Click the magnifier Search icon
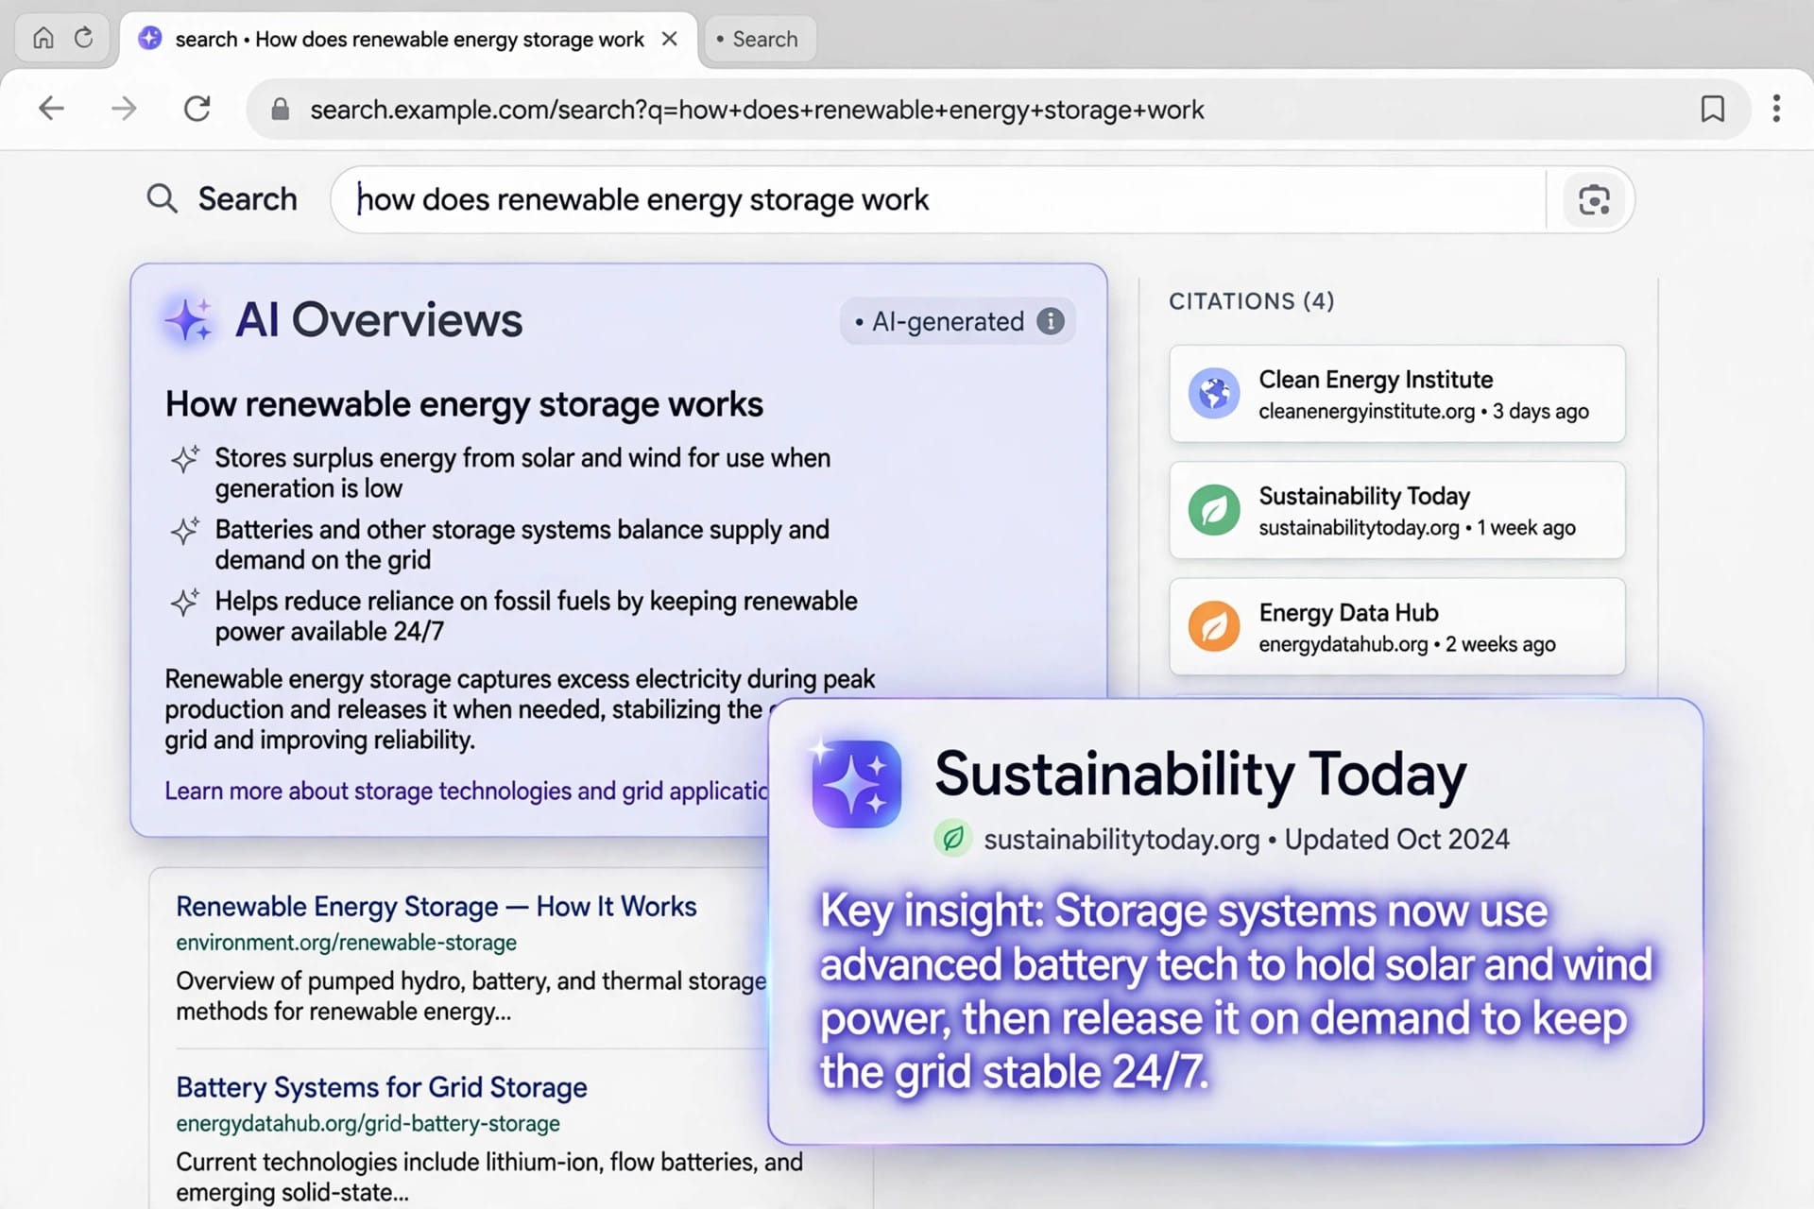The height and width of the screenshot is (1209, 1814). pyautogui.click(x=162, y=199)
